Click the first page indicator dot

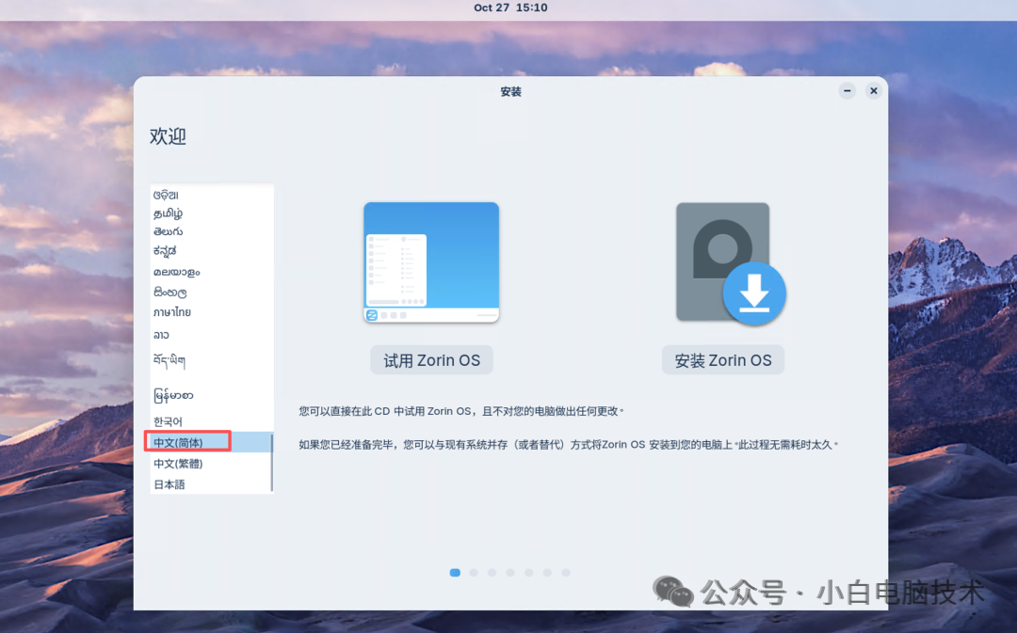click(x=454, y=572)
